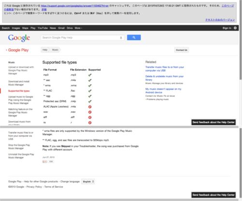The image size is (242, 201).
Task: Open the text-only version link in cache banner
Action: (x=220, y=20)
